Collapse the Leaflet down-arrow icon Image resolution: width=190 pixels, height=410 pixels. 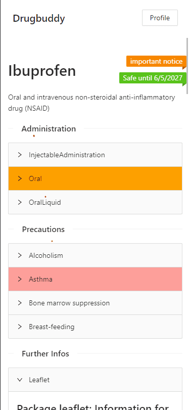(x=20, y=380)
